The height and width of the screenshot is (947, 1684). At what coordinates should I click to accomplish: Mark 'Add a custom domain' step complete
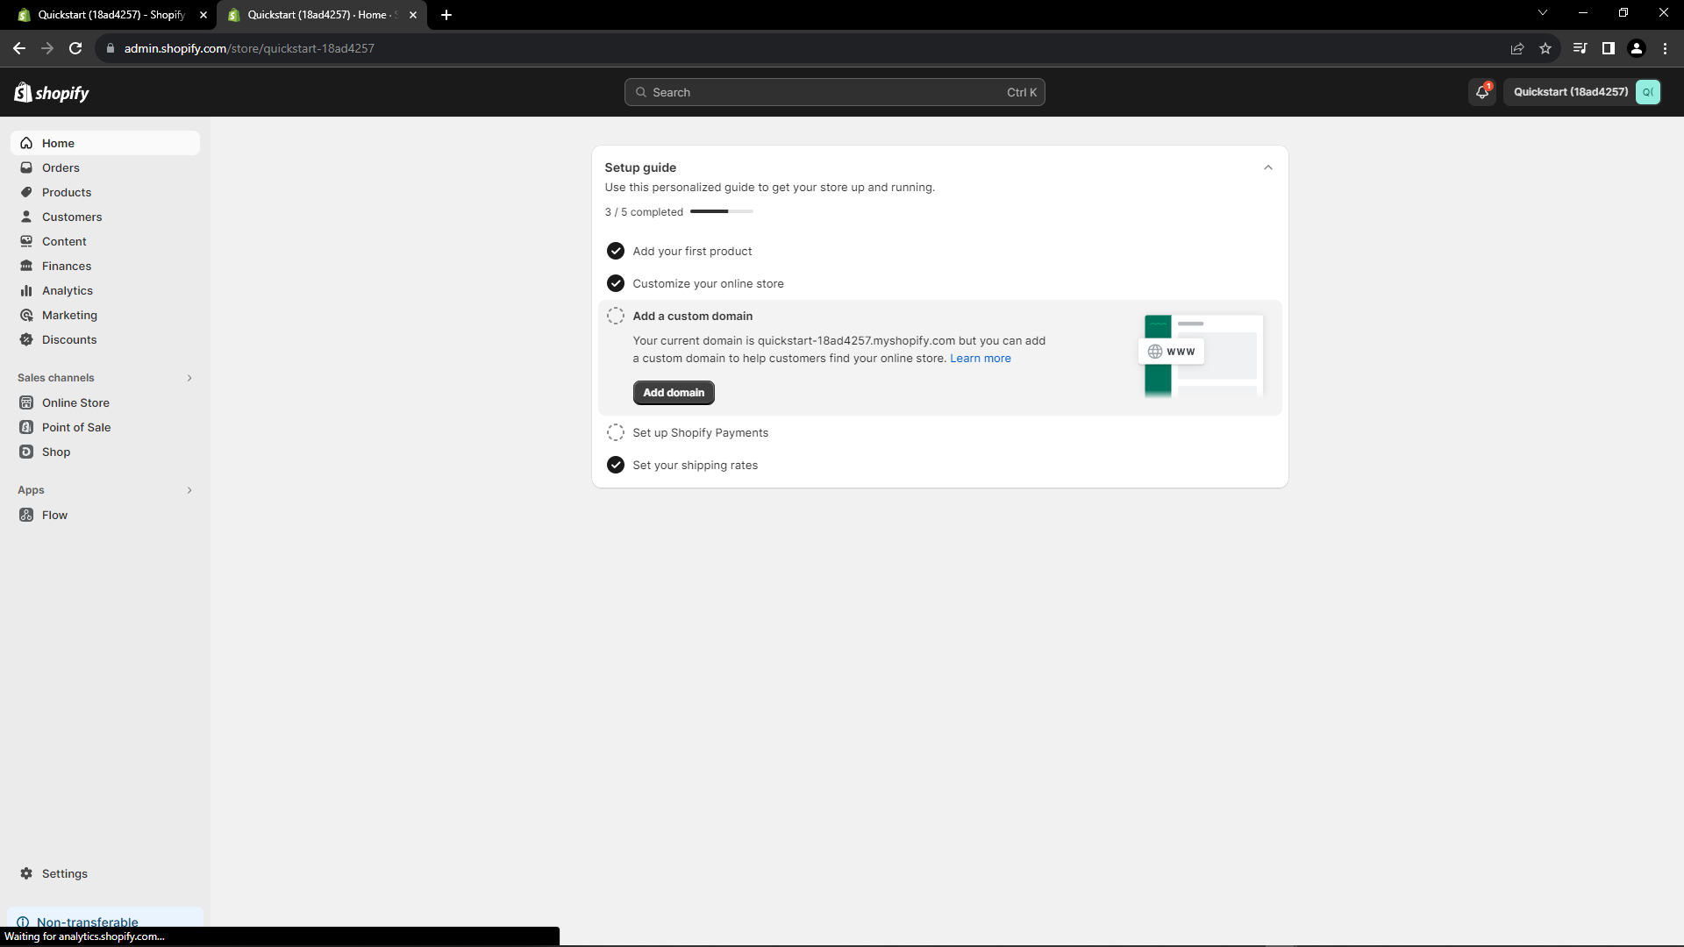pos(615,316)
